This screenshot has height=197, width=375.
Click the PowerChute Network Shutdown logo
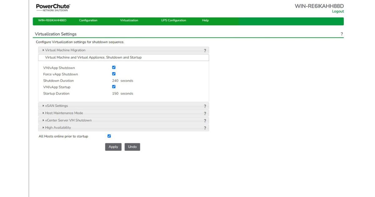coord(53,8)
